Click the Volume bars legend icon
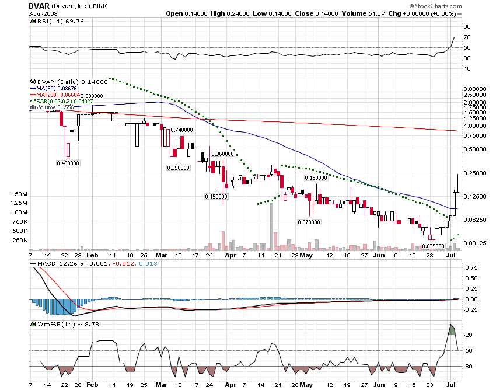Viewport: 496px width, 390px height. point(33,107)
